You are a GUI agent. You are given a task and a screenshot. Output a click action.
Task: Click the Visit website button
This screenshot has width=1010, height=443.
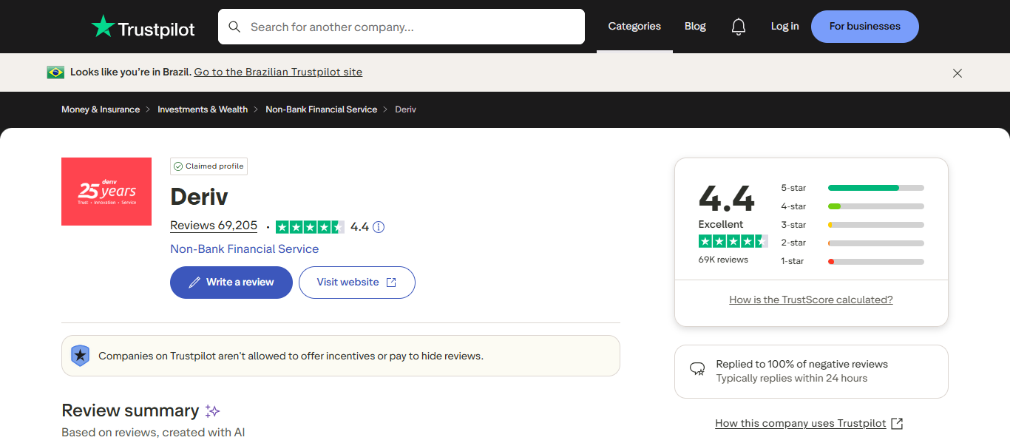tap(357, 283)
